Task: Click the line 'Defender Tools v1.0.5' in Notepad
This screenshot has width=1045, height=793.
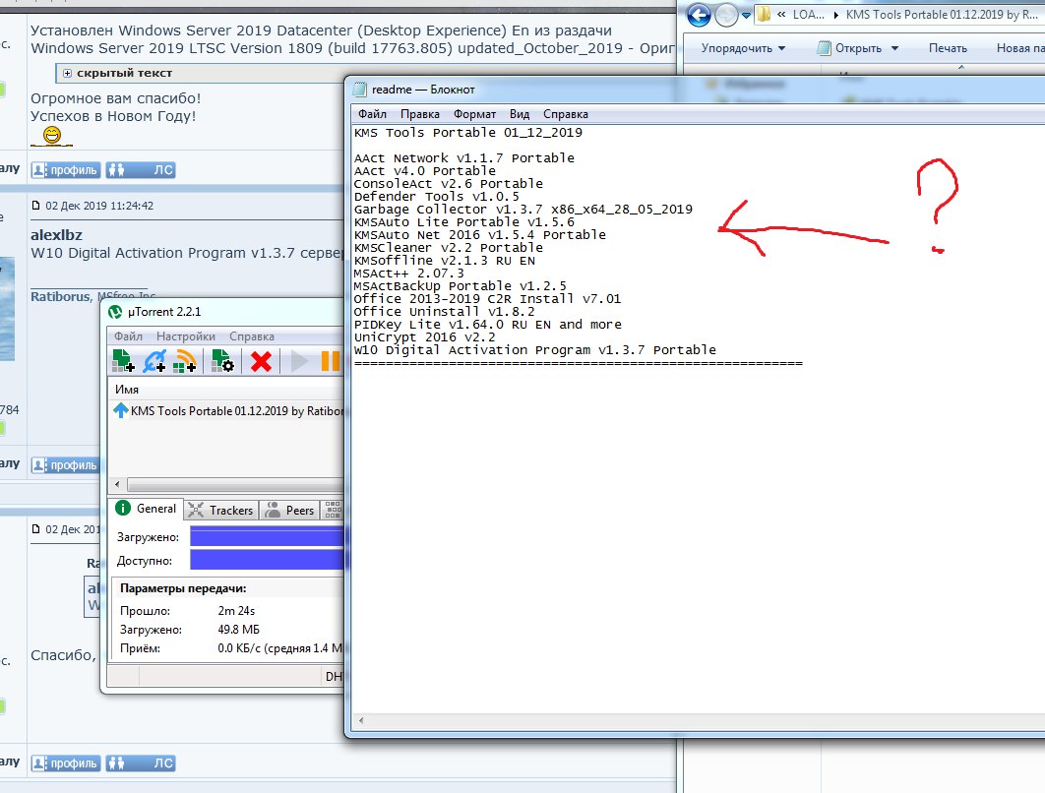Action: click(437, 197)
